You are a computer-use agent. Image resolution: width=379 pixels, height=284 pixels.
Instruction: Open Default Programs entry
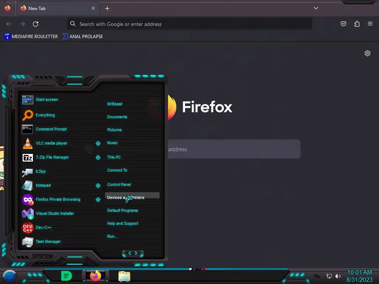(123, 210)
